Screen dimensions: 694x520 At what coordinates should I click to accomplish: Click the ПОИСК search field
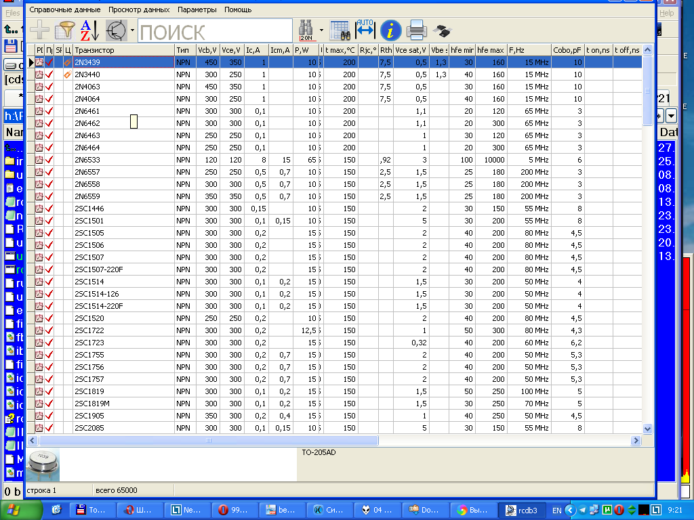click(215, 30)
